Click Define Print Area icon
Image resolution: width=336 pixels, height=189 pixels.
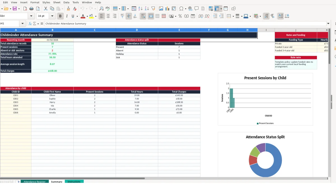[x=211, y=9]
